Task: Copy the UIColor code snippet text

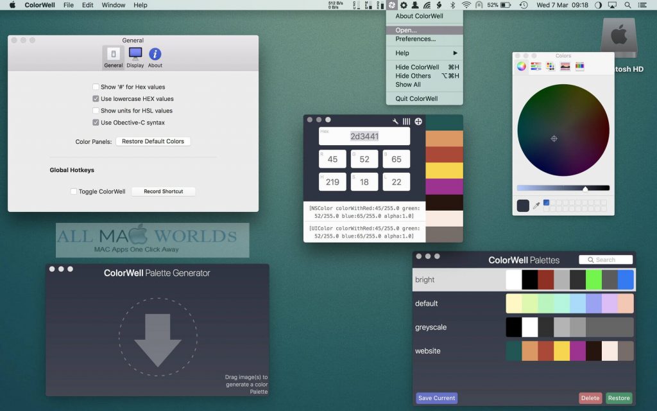Action: [364, 232]
